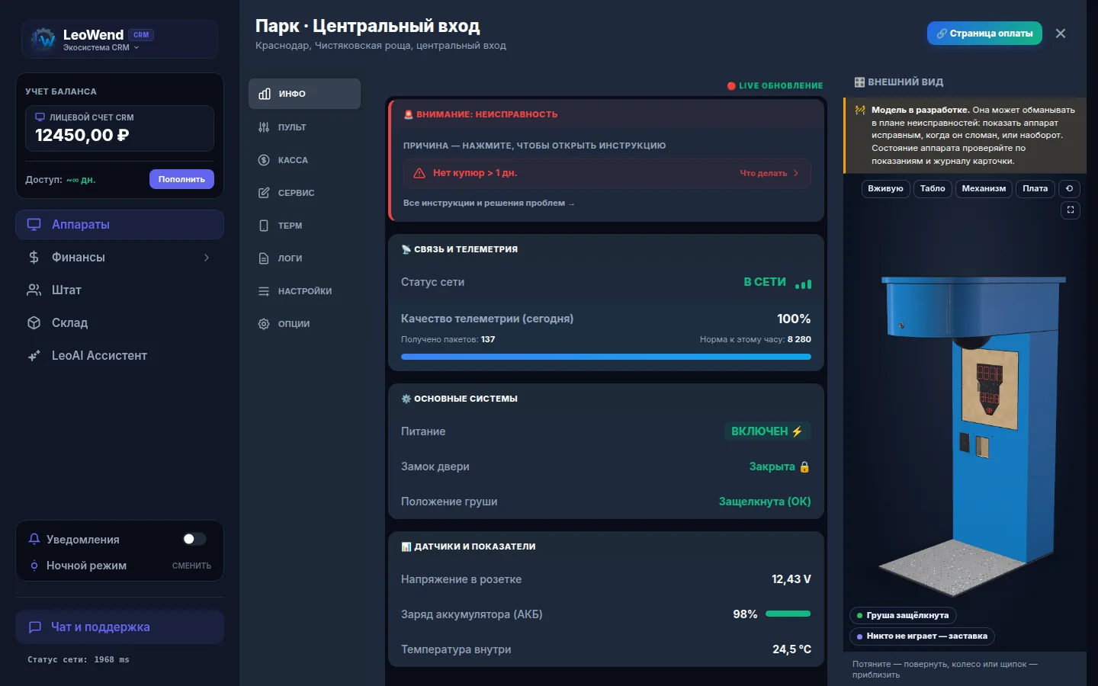The image size is (1098, 686).
Task: Click the battery charge level bar
Action: [x=788, y=614]
